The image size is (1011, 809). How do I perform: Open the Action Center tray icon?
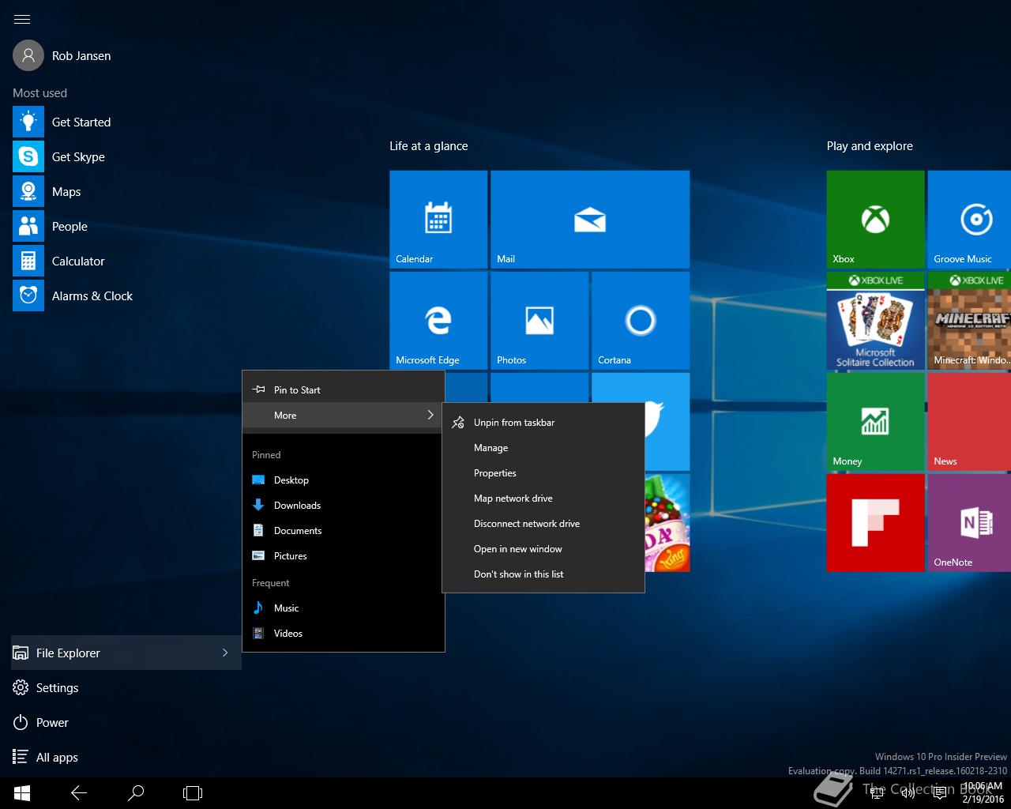click(x=940, y=793)
